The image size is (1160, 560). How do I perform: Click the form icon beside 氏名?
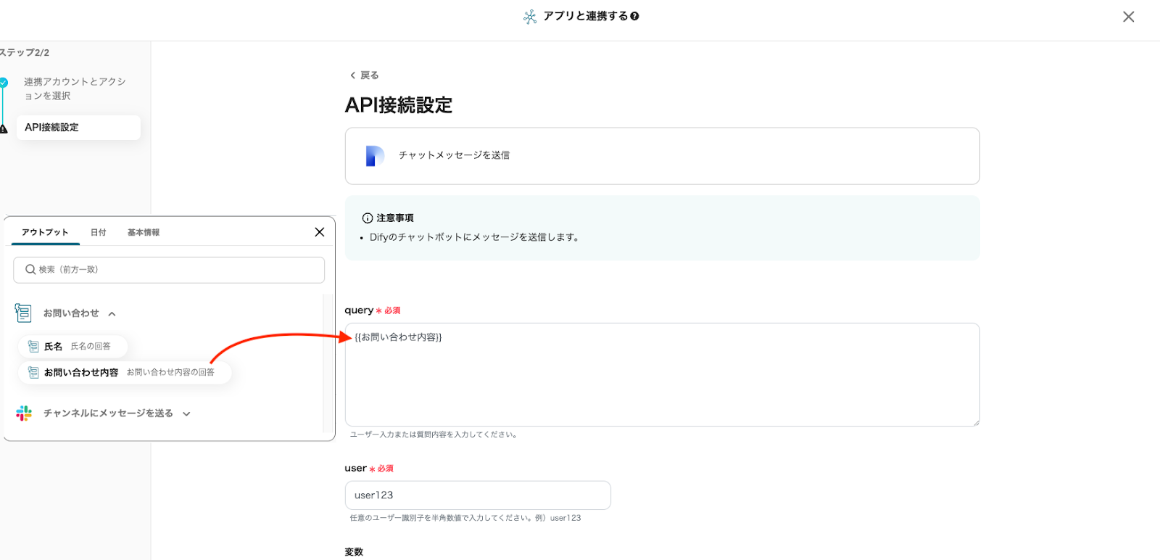point(33,347)
